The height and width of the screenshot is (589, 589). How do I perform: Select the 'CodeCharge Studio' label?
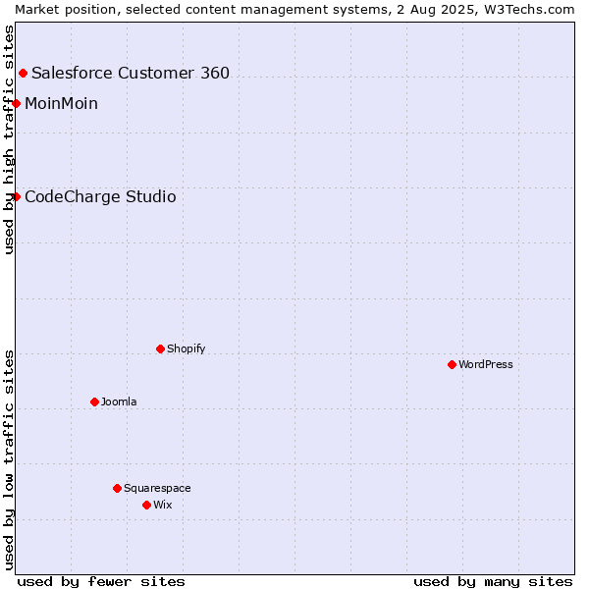(100, 197)
